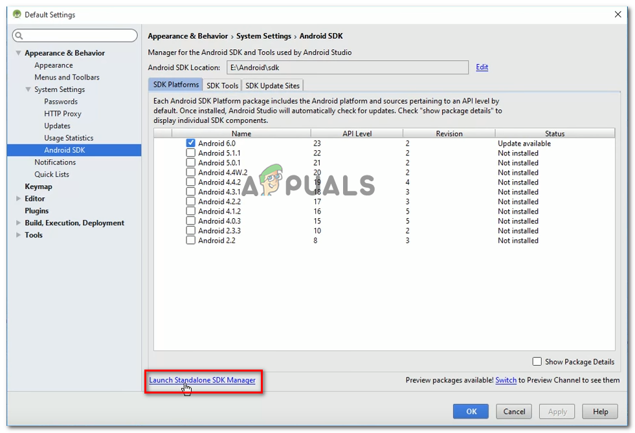Select Menus and Toolbars settings
Viewport: 635px width, 433px height.
(67, 78)
